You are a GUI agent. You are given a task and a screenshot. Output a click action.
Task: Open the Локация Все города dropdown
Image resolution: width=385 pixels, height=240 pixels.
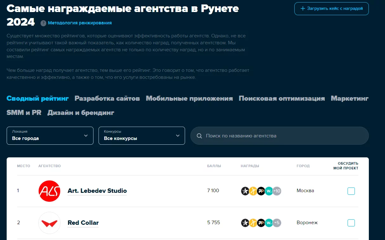(50, 136)
